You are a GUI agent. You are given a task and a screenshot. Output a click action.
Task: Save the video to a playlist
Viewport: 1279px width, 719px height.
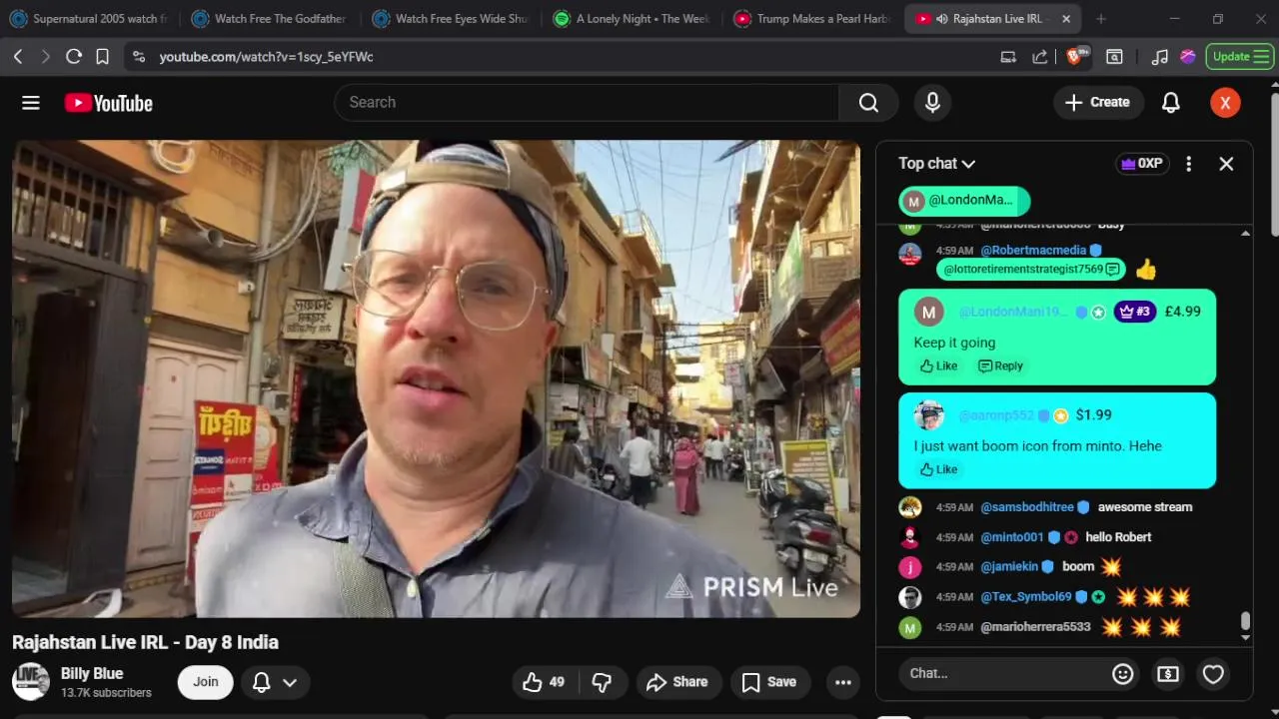click(x=769, y=682)
